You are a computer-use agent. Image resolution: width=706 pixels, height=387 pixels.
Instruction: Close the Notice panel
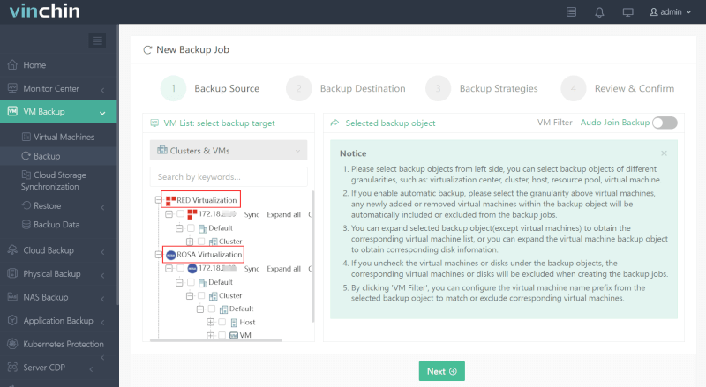click(664, 153)
